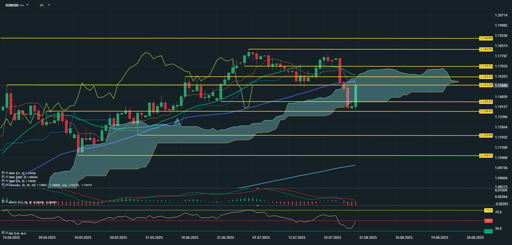512x245 pixels.
Task: Select the RSI 25.0 oversold level label
Action: point(489,231)
